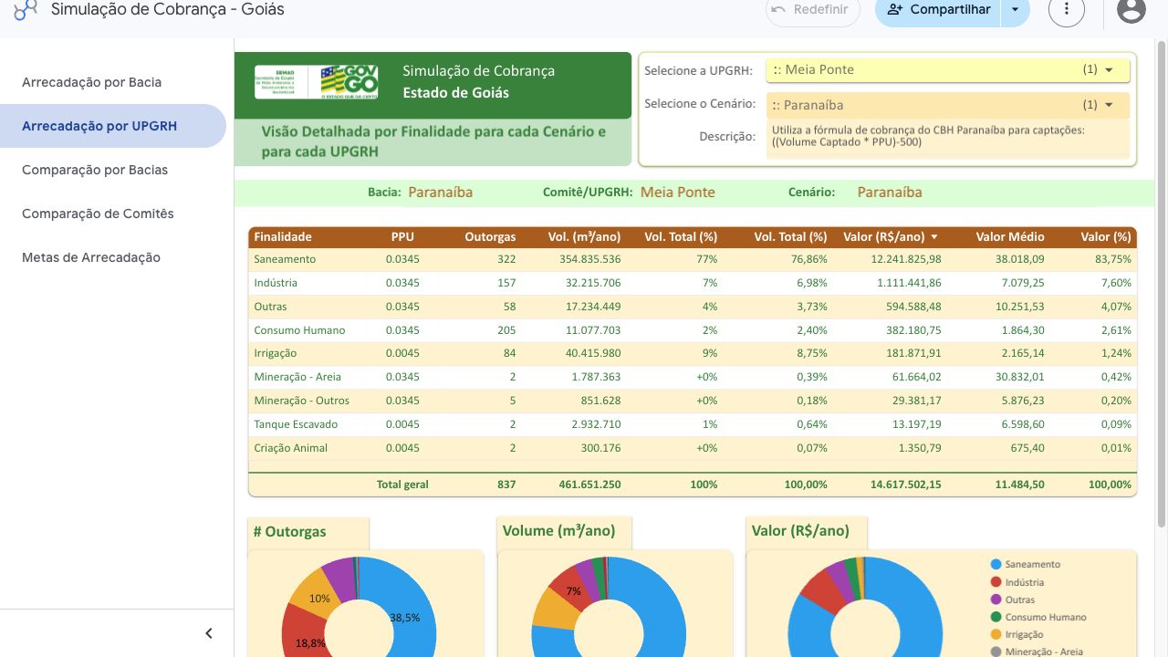Click the Criação Animal row label
1168x657 pixels.
pyautogui.click(x=290, y=448)
